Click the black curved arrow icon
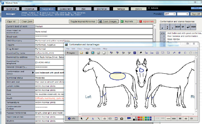Screen dimensions: 202x124 tap(141, 53)
